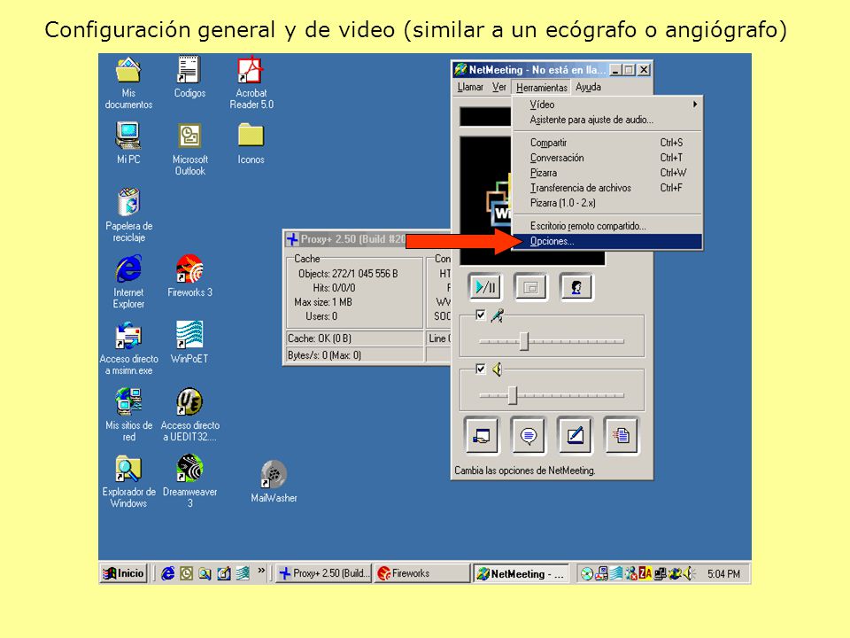Click 'Cache: OK (0 B)' status text

point(320,338)
